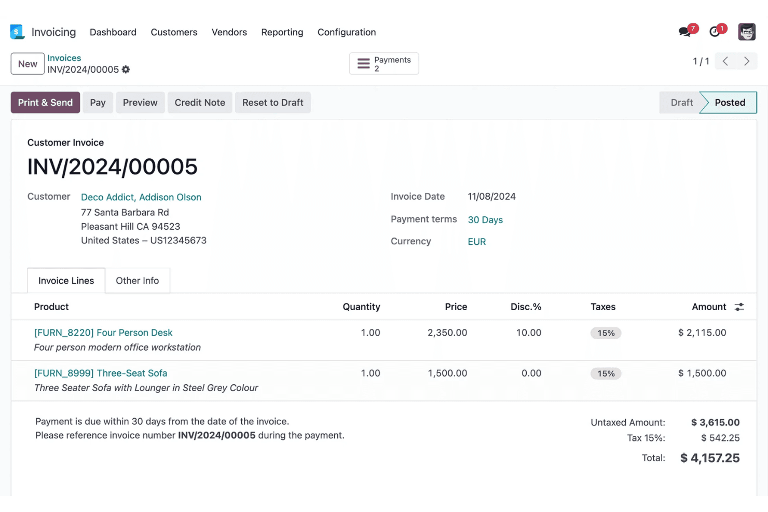This screenshot has width=768, height=512.
Task: Switch to the Other Info tab
Action: pyautogui.click(x=138, y=281)
